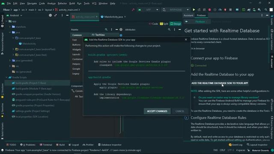The width and height of the screenshot is (274, 154).
Task: Open the Refactor menu
Action: tap(62, 3)
